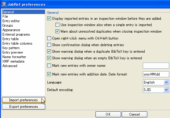The image size is (170, 118).
Task: Enable Open right-click menu with Ctrl+left button
Action: 49,38
